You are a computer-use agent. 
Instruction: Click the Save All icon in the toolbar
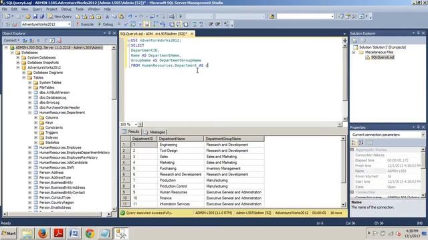pyautogui.click(x=42, y=16)
